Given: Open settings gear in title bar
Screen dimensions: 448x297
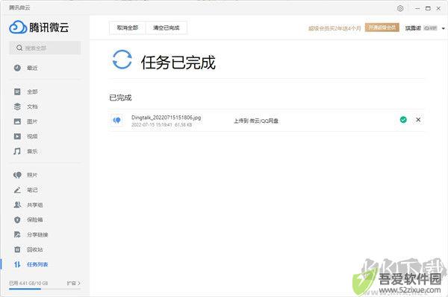Looking at the screenshot, I should coord(400,8).
